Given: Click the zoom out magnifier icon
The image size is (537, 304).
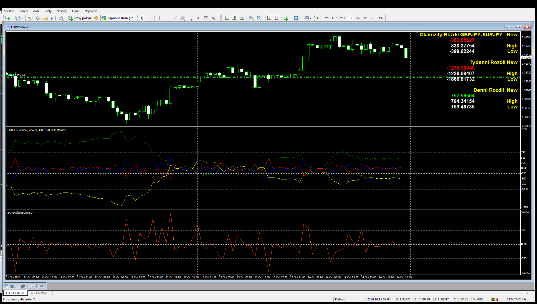Looking at the screenshot, I should point(259,18).
